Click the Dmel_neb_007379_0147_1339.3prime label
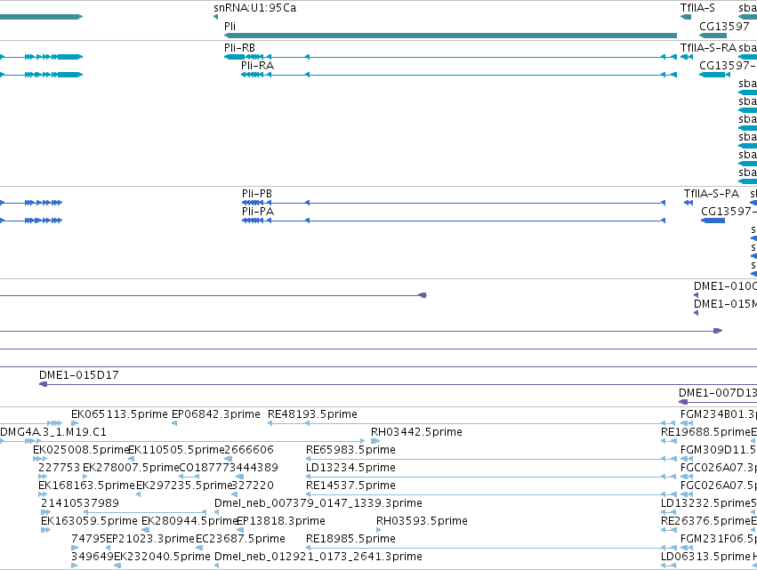The height and width of the screenshot is (570, 757). (318, 503)
